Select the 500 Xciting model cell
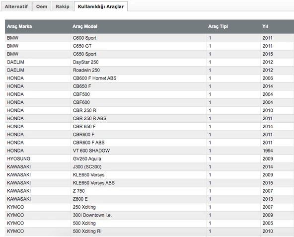The height and width of the screenshot is (237, 294). click(139, 224)
